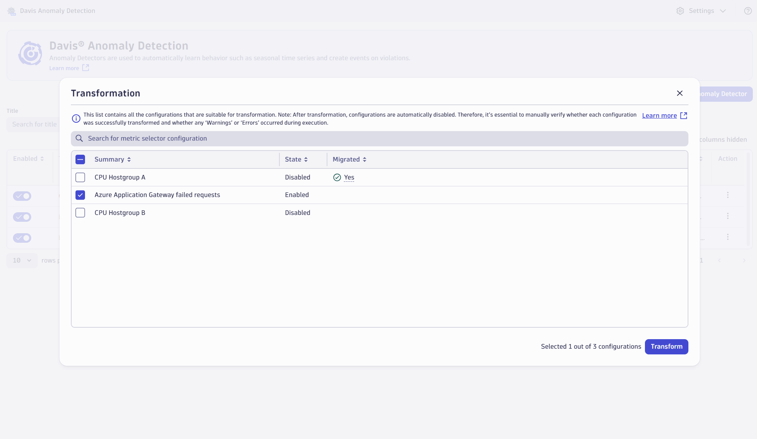Sort table by Migrated column
Screen dimensions: 757x439
[349, 160]
